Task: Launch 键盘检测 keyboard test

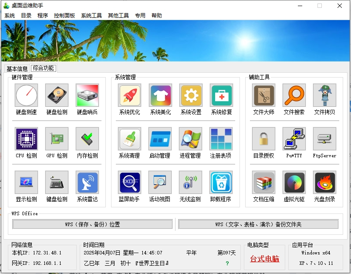Action: (x=57, y=183)
